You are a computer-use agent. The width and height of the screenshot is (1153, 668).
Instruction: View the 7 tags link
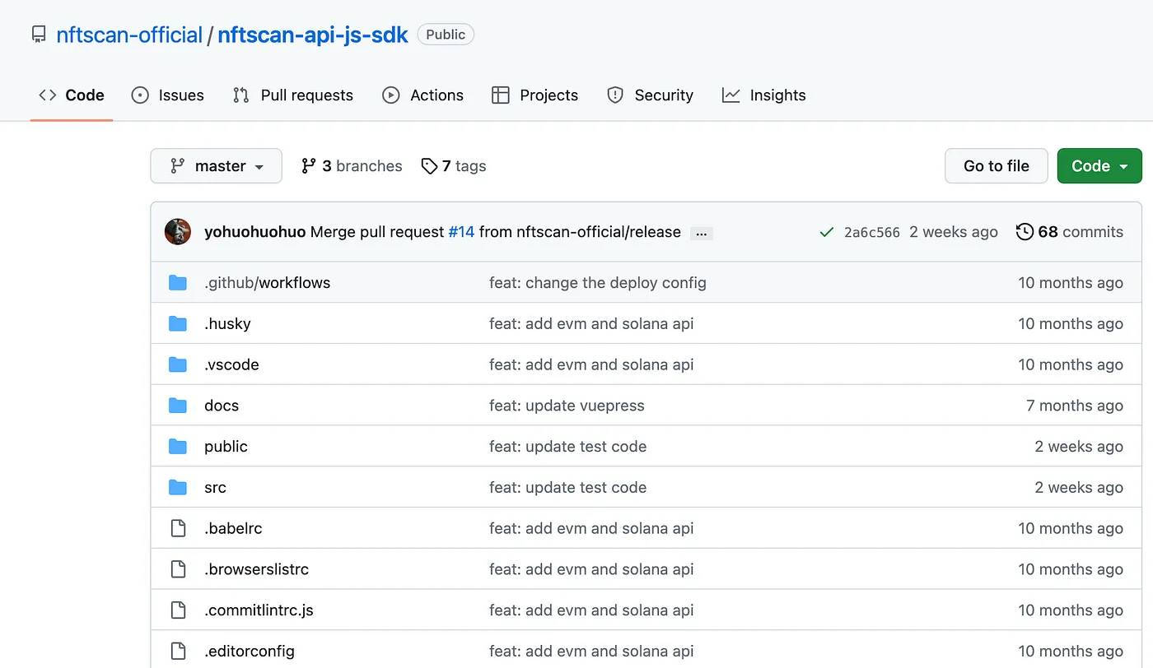point(454,166)
